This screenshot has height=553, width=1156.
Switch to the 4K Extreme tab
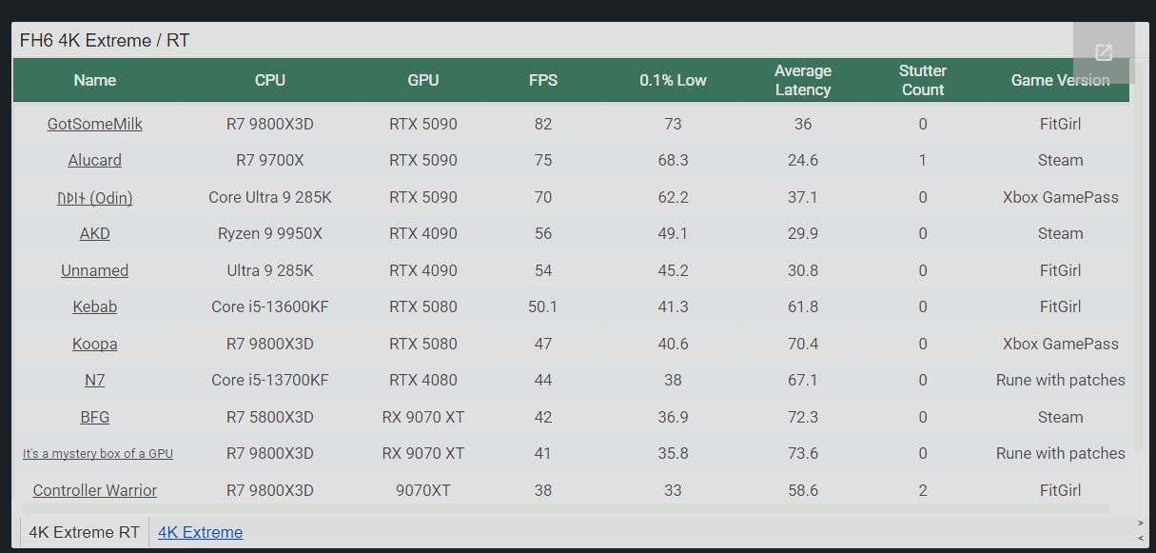pos(200,532)
